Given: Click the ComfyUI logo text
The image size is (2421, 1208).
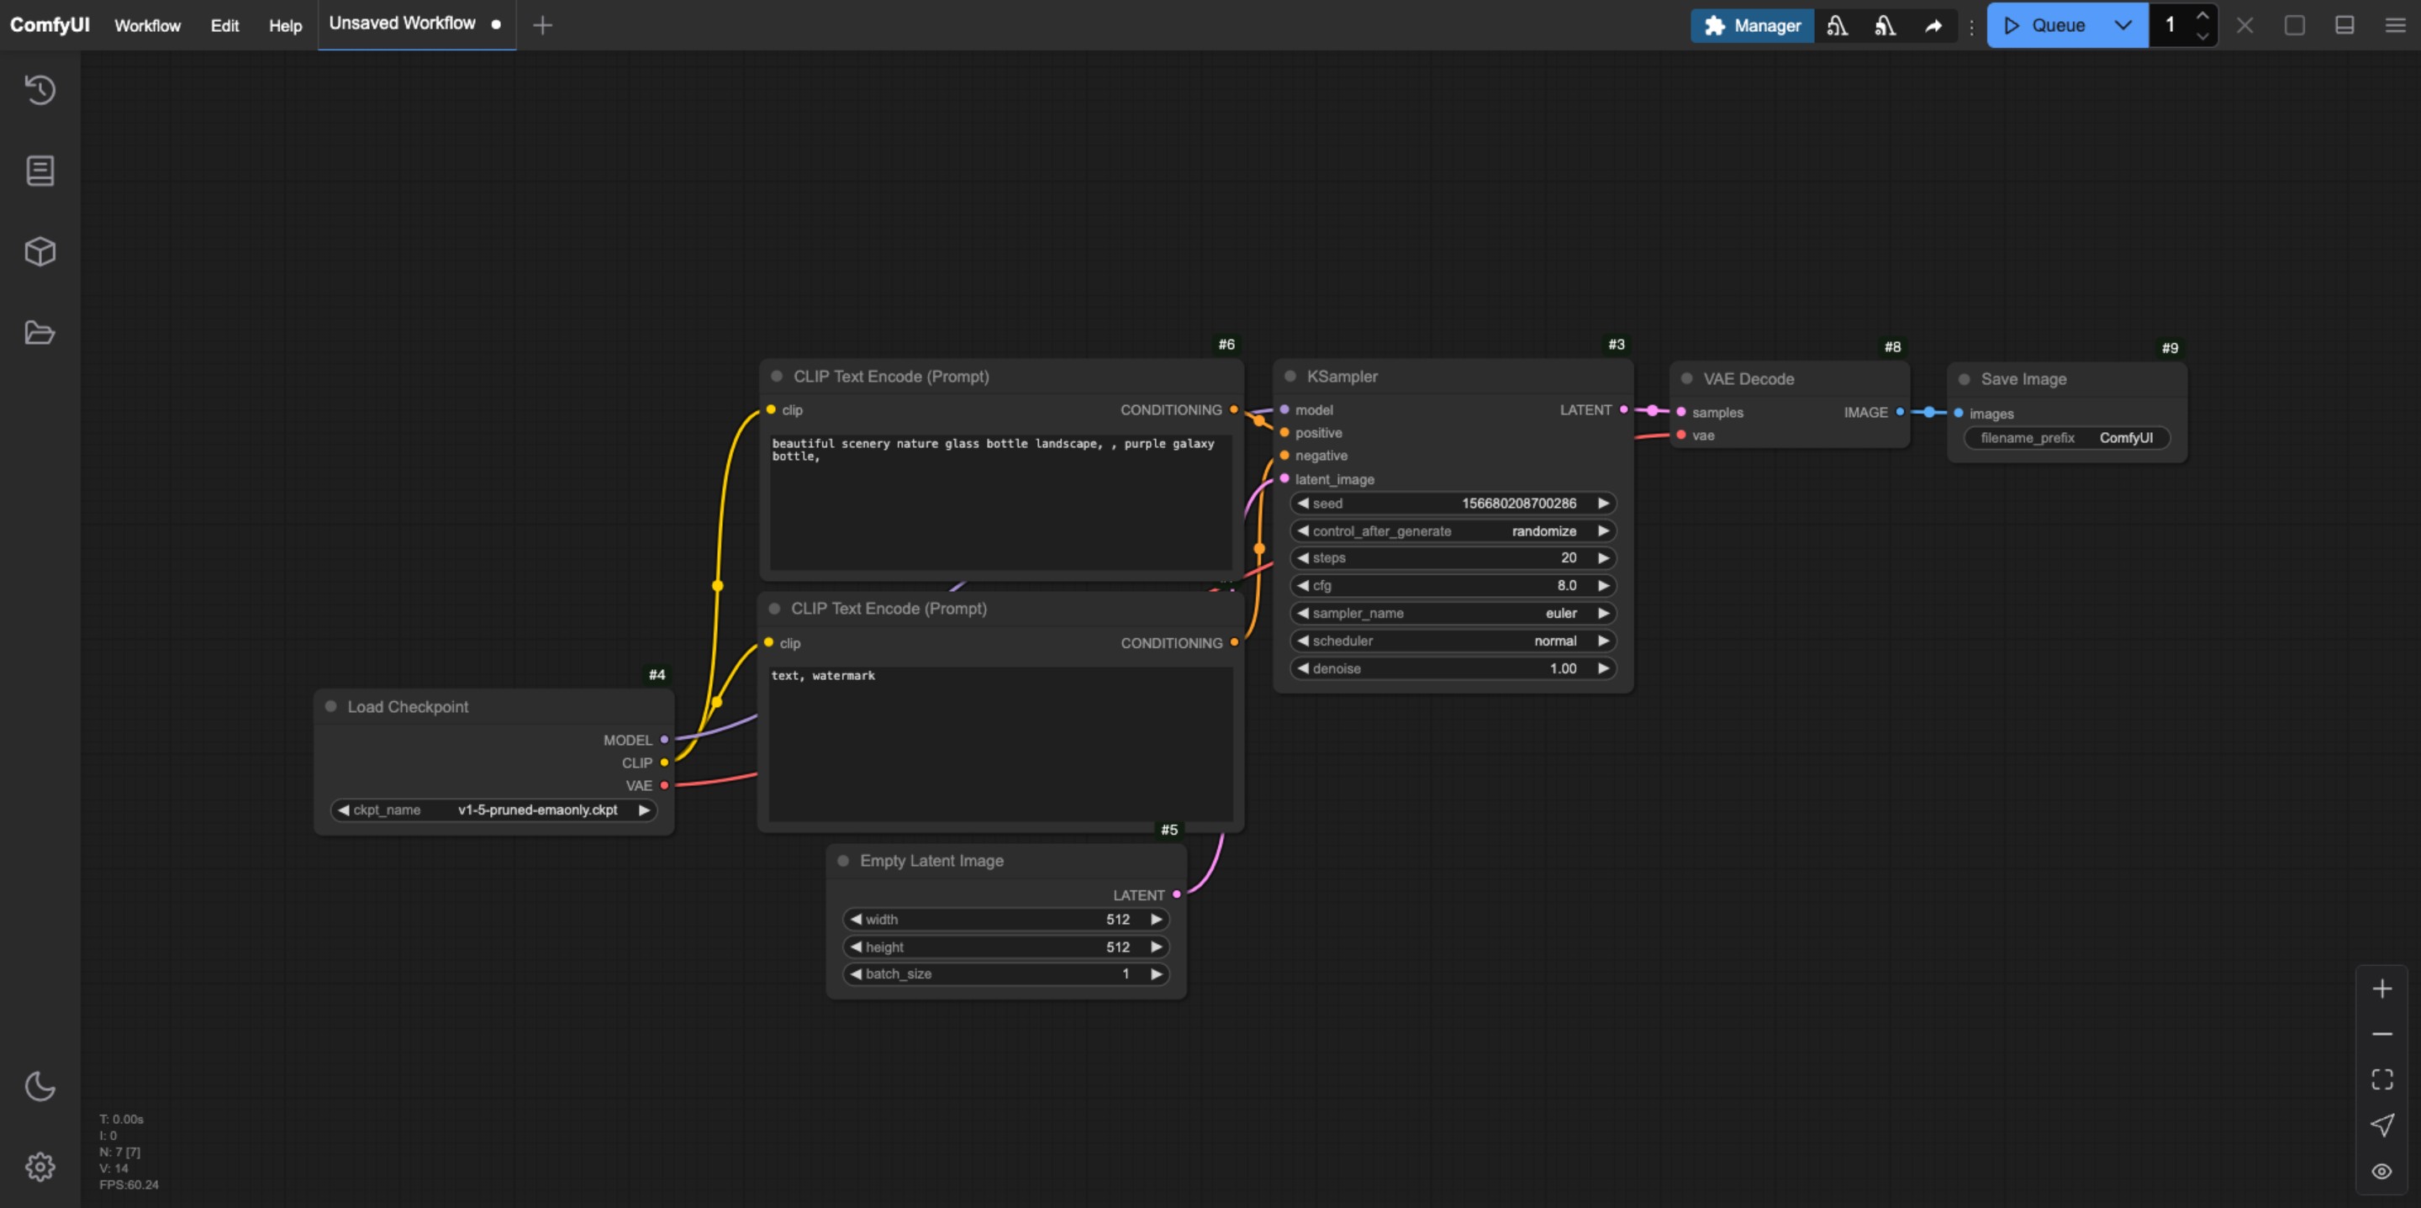Looking at the screenshot, I should (x=50, y=24).
